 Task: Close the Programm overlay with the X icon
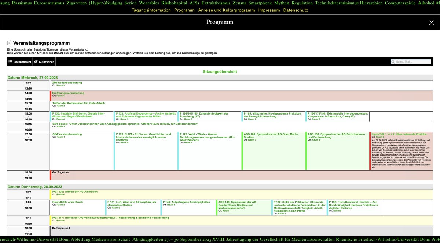pyautogui.click(x=431, y=22)
